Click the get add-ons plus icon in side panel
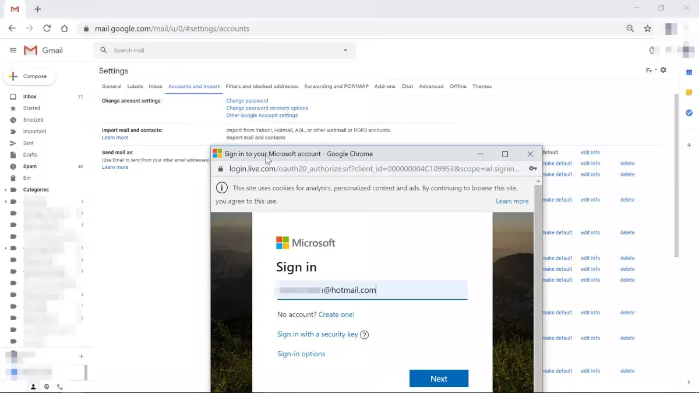Image resolution: width=699 pixels, height=393 pixels. (x=689, y=145)
